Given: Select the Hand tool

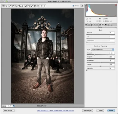Looking at the screenshot, I should point(6,6).
